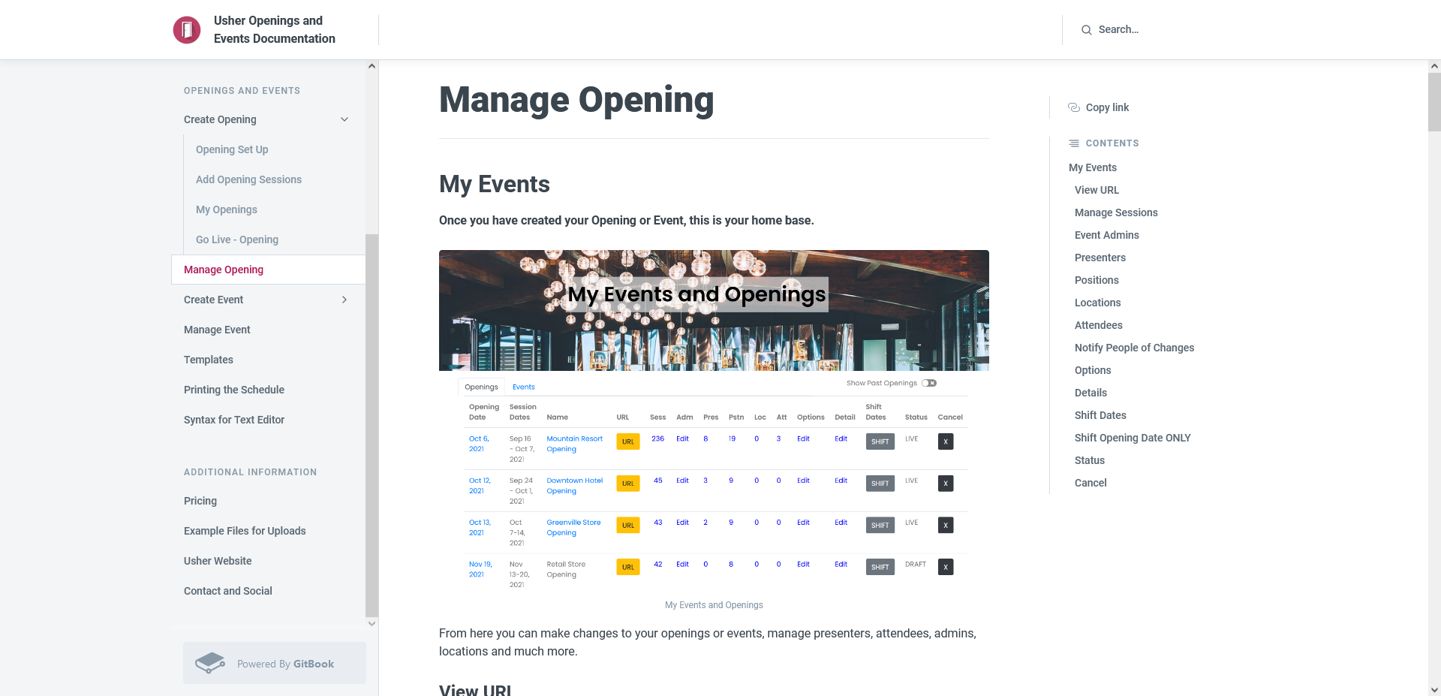Open Create Event sidebar item
The width and height of the screenshot is (1441, 696).
point(214,300)
